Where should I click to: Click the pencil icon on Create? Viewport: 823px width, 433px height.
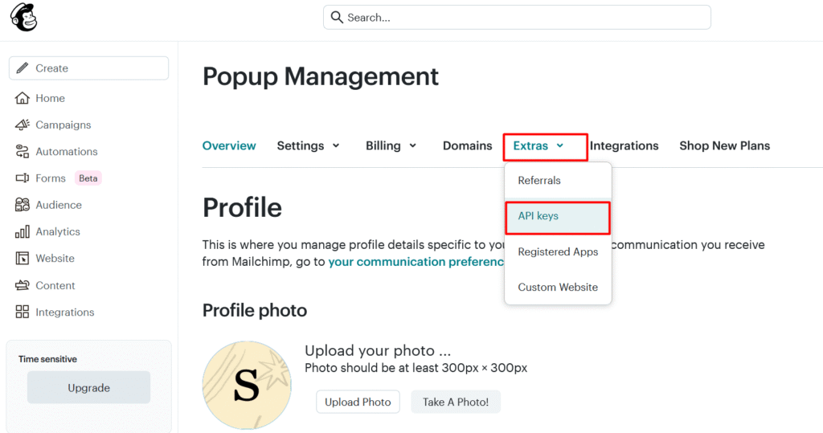[x=22, y=68]
